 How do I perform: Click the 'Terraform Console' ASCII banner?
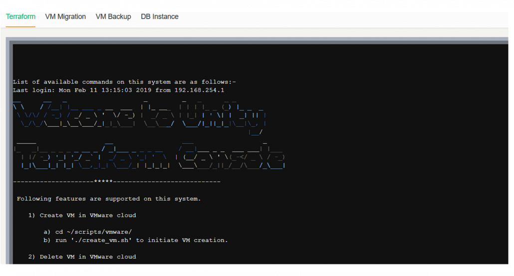(149, 155)
